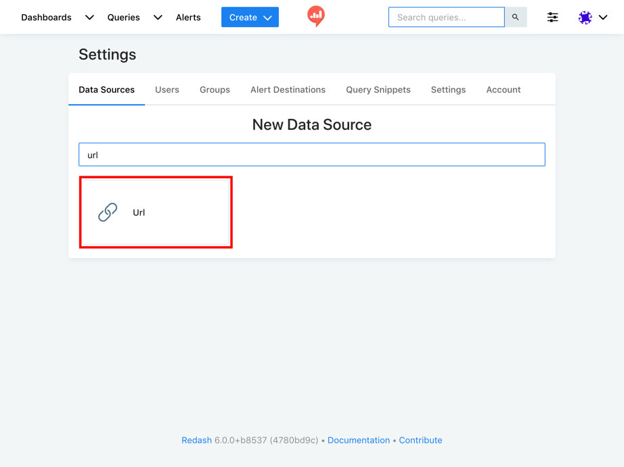Click the Redash logo icon

click(x=315, y=16)
